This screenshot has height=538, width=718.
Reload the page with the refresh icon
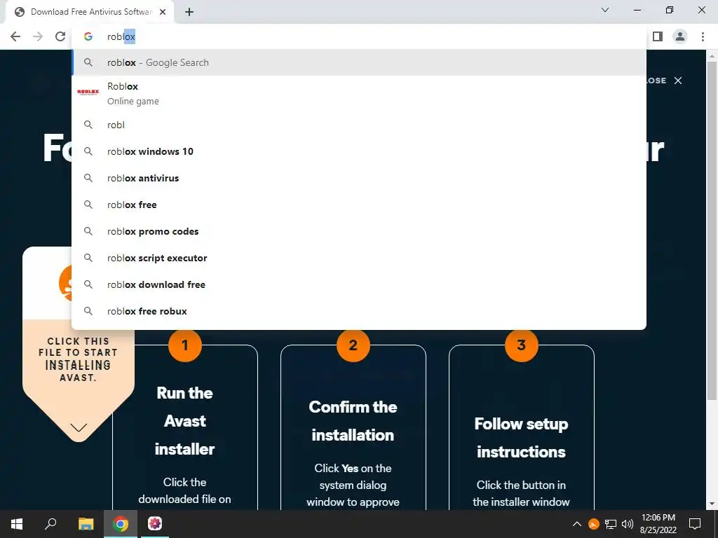tap(60, 36)
